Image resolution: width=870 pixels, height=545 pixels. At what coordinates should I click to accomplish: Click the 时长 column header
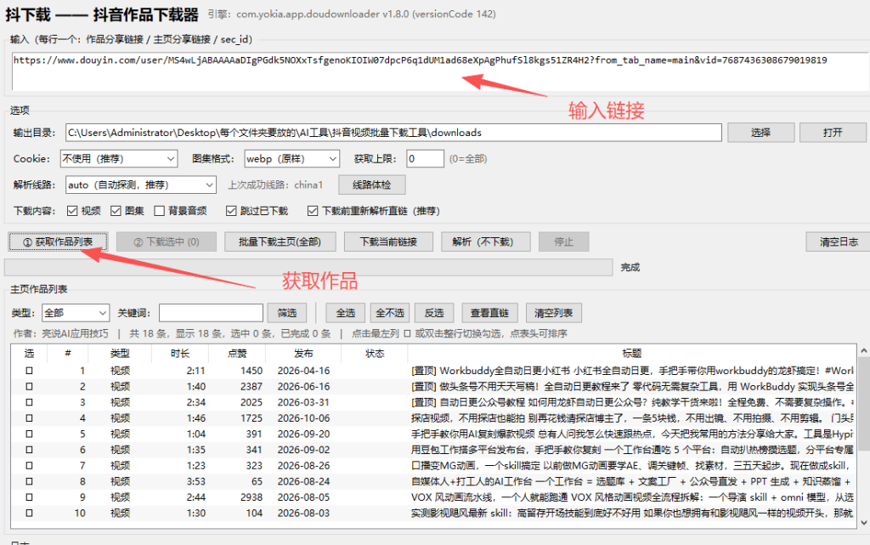[180, 354]
